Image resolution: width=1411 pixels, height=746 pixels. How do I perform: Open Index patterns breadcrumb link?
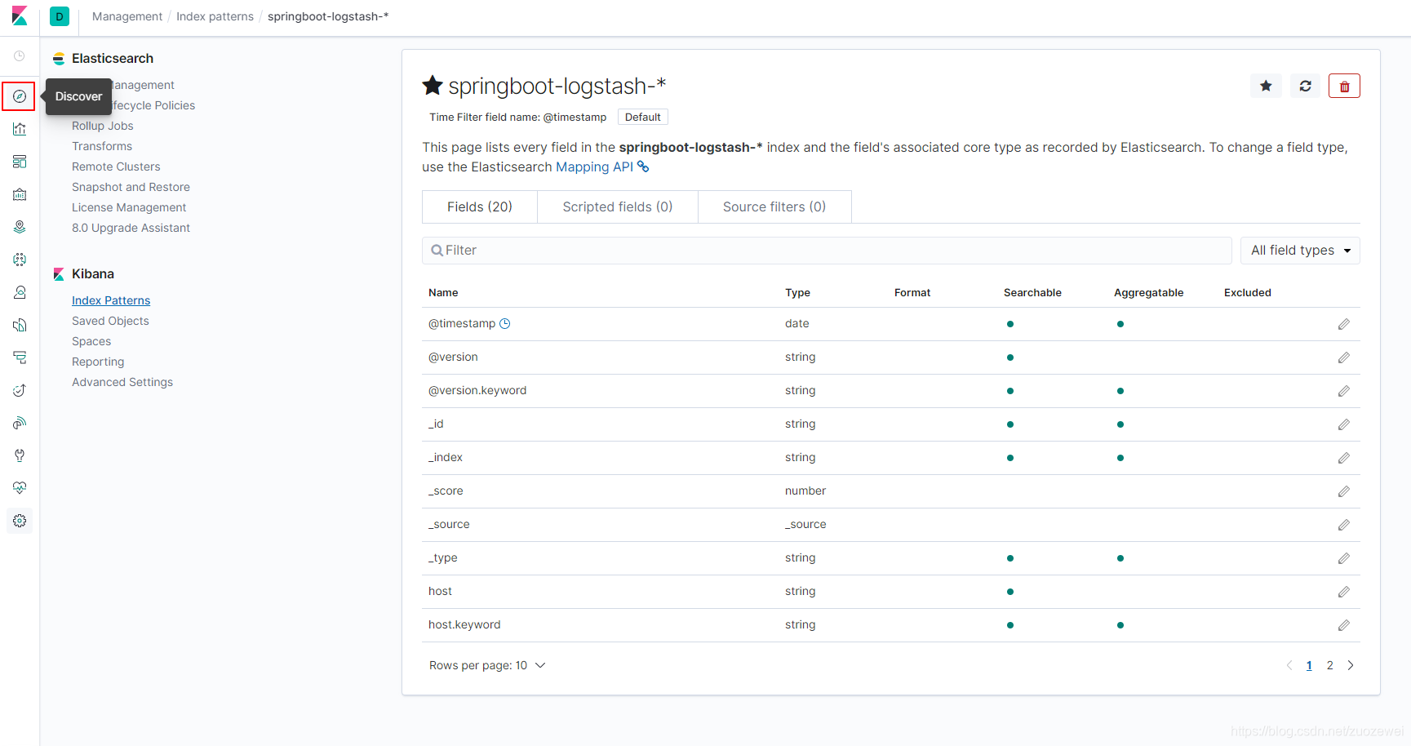[x=215, y=16]
